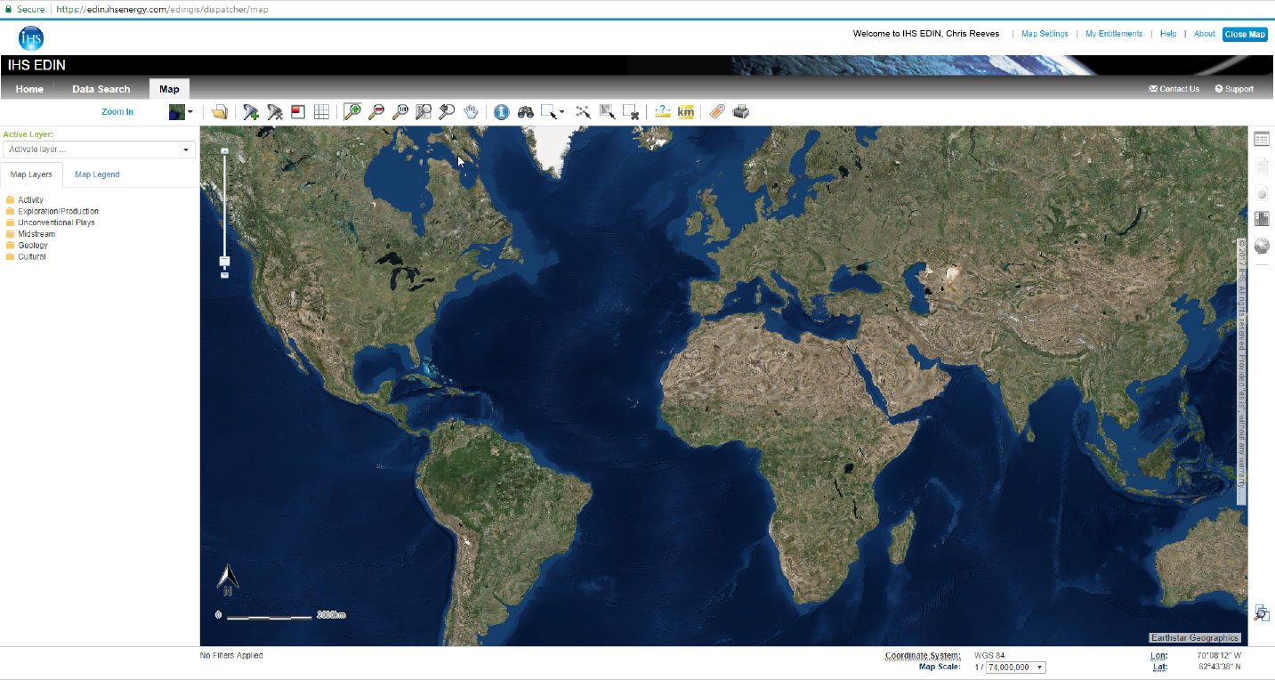Click the document report icon in right sidebar
The width and height of the screenshot is (1275, 680).
click(x=1261, y=166)
